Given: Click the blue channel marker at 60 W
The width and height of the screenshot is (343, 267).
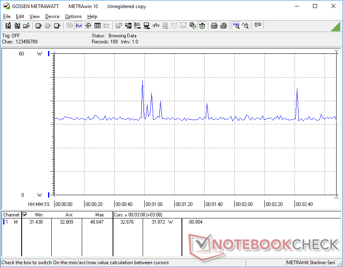Looking at the screenshot, I should pos(49,53).
